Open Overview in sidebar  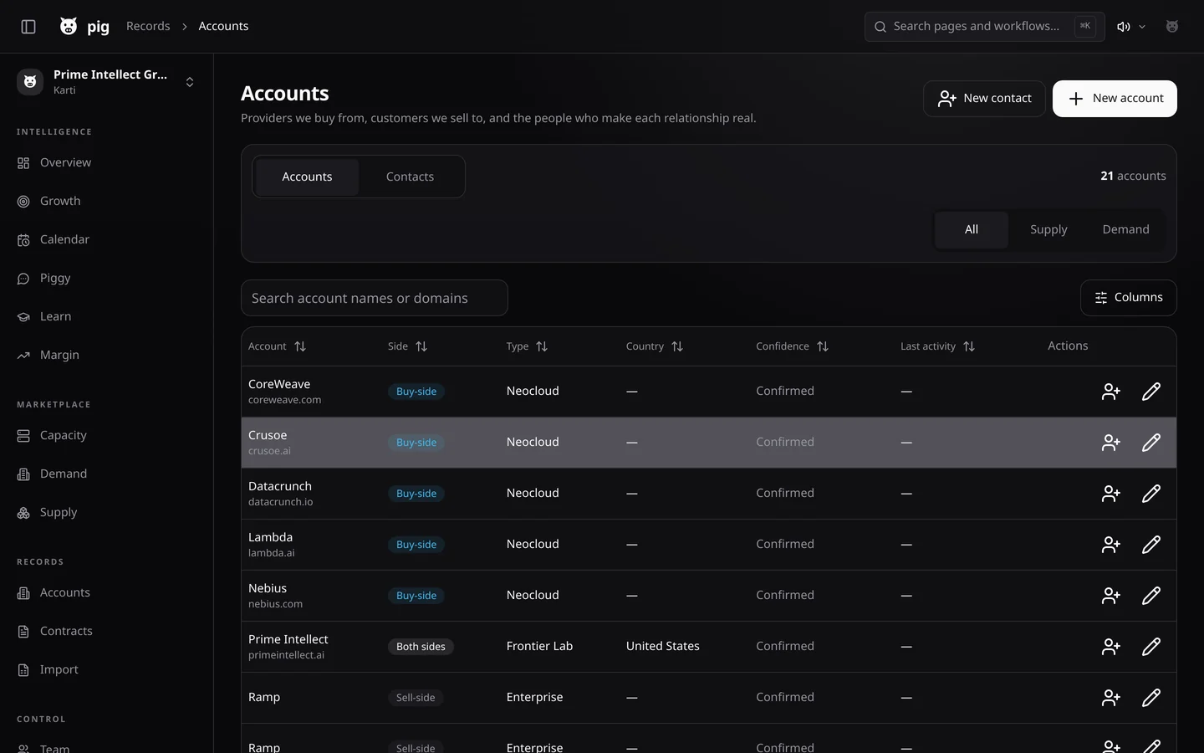pyautogui.click(x=106, y=163)
